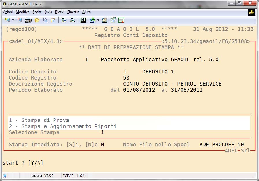The image size is (259, 181).
Task: Open the Aiuto menu
Action: 86,12
